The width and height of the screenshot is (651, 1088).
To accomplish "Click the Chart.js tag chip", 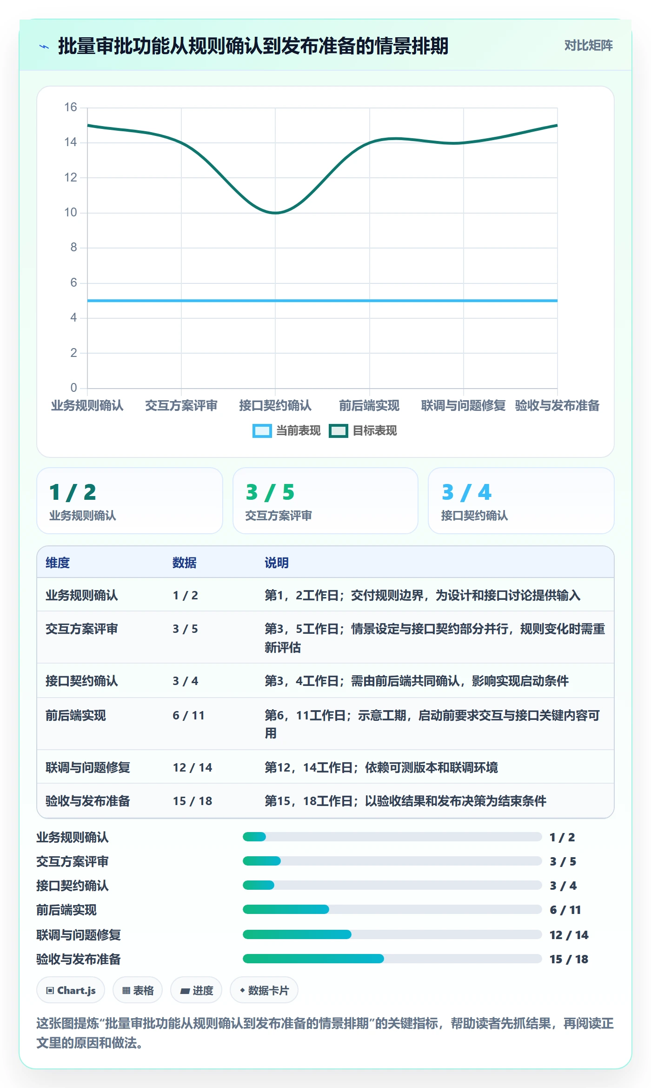I will coord(71,990).
